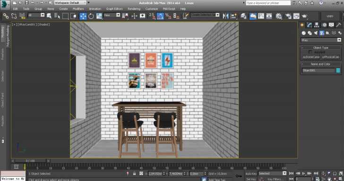
Task: Toggle the Window/Crossing selection icon
Action: 73,16
